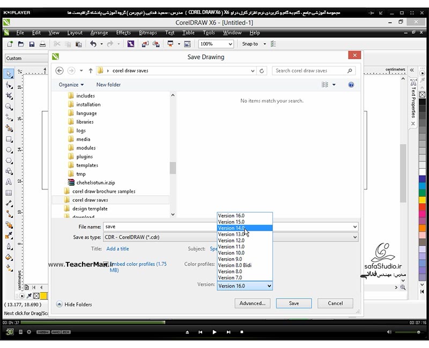Select the Crop tool
Screen dimensions: 429x348
pos(9,96)
